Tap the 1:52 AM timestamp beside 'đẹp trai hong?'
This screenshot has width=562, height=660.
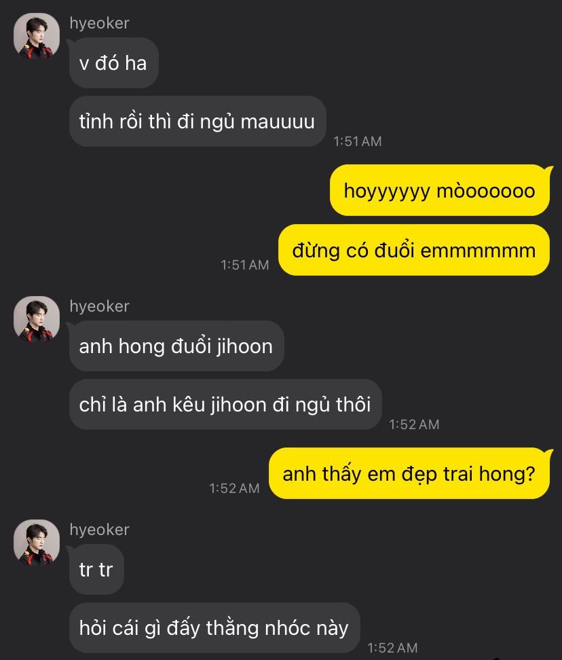234,488
